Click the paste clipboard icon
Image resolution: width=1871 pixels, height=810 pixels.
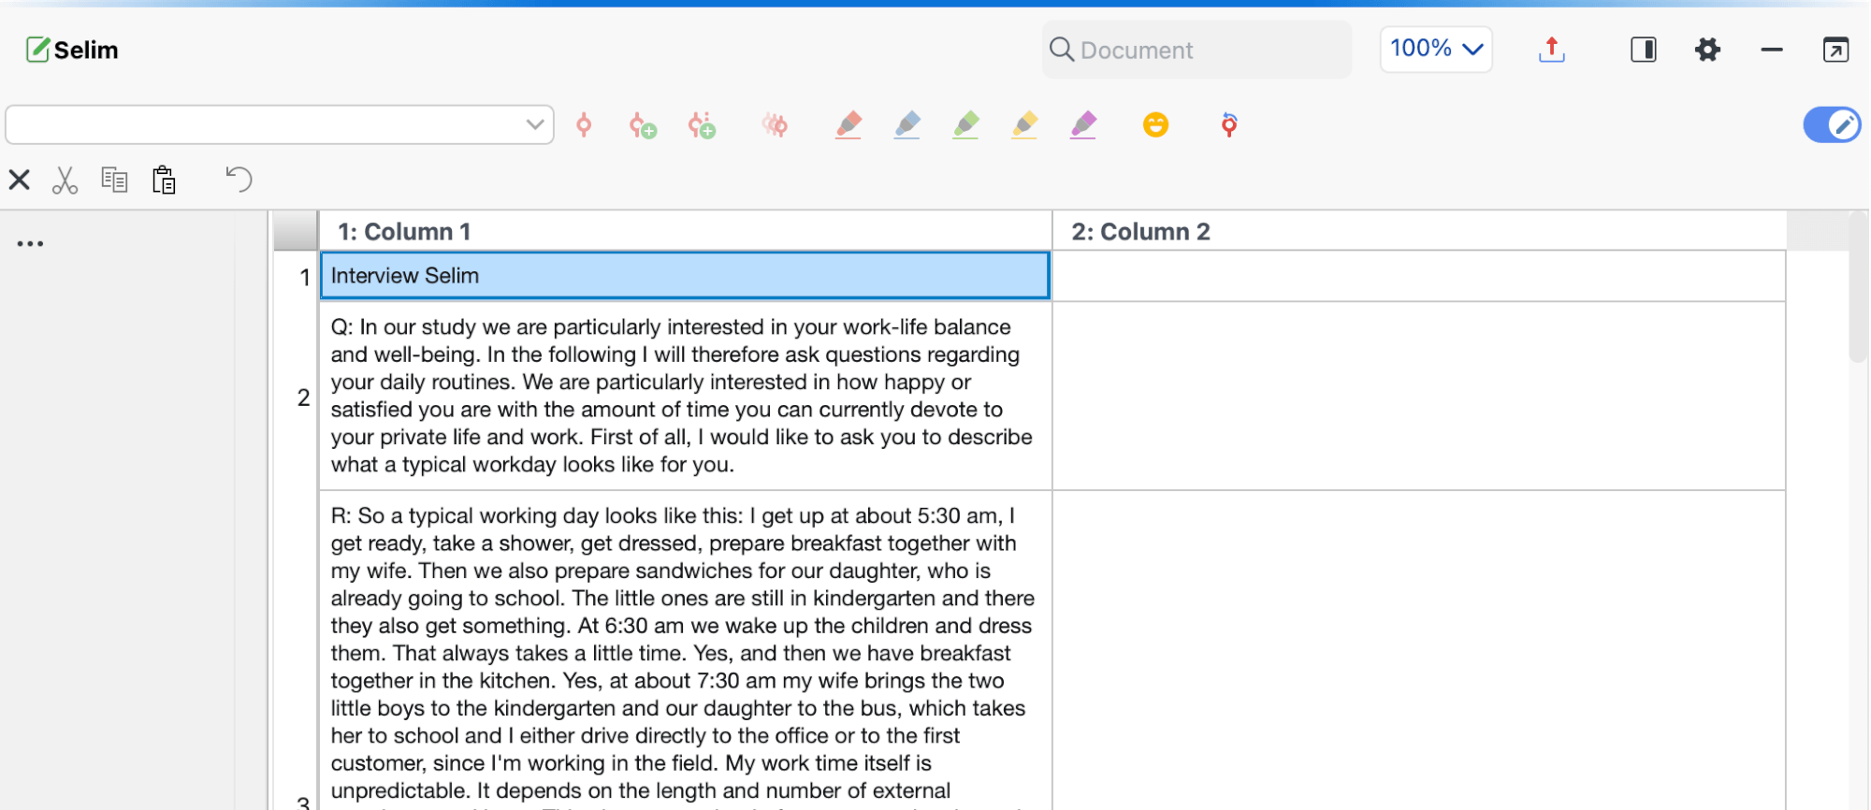[x=164, y=180]
